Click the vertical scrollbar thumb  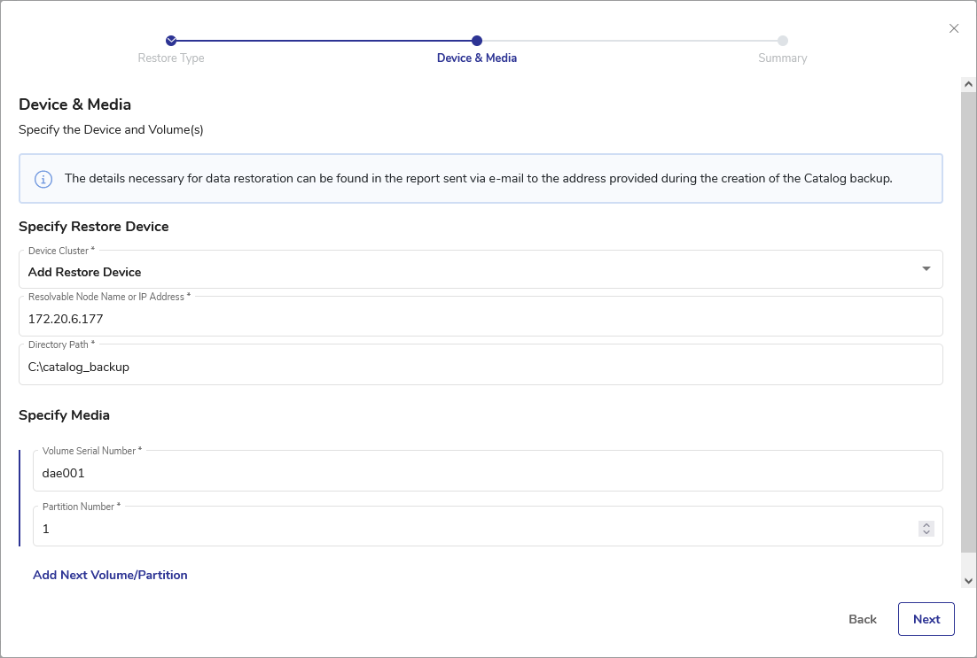[x=968, y=319]
